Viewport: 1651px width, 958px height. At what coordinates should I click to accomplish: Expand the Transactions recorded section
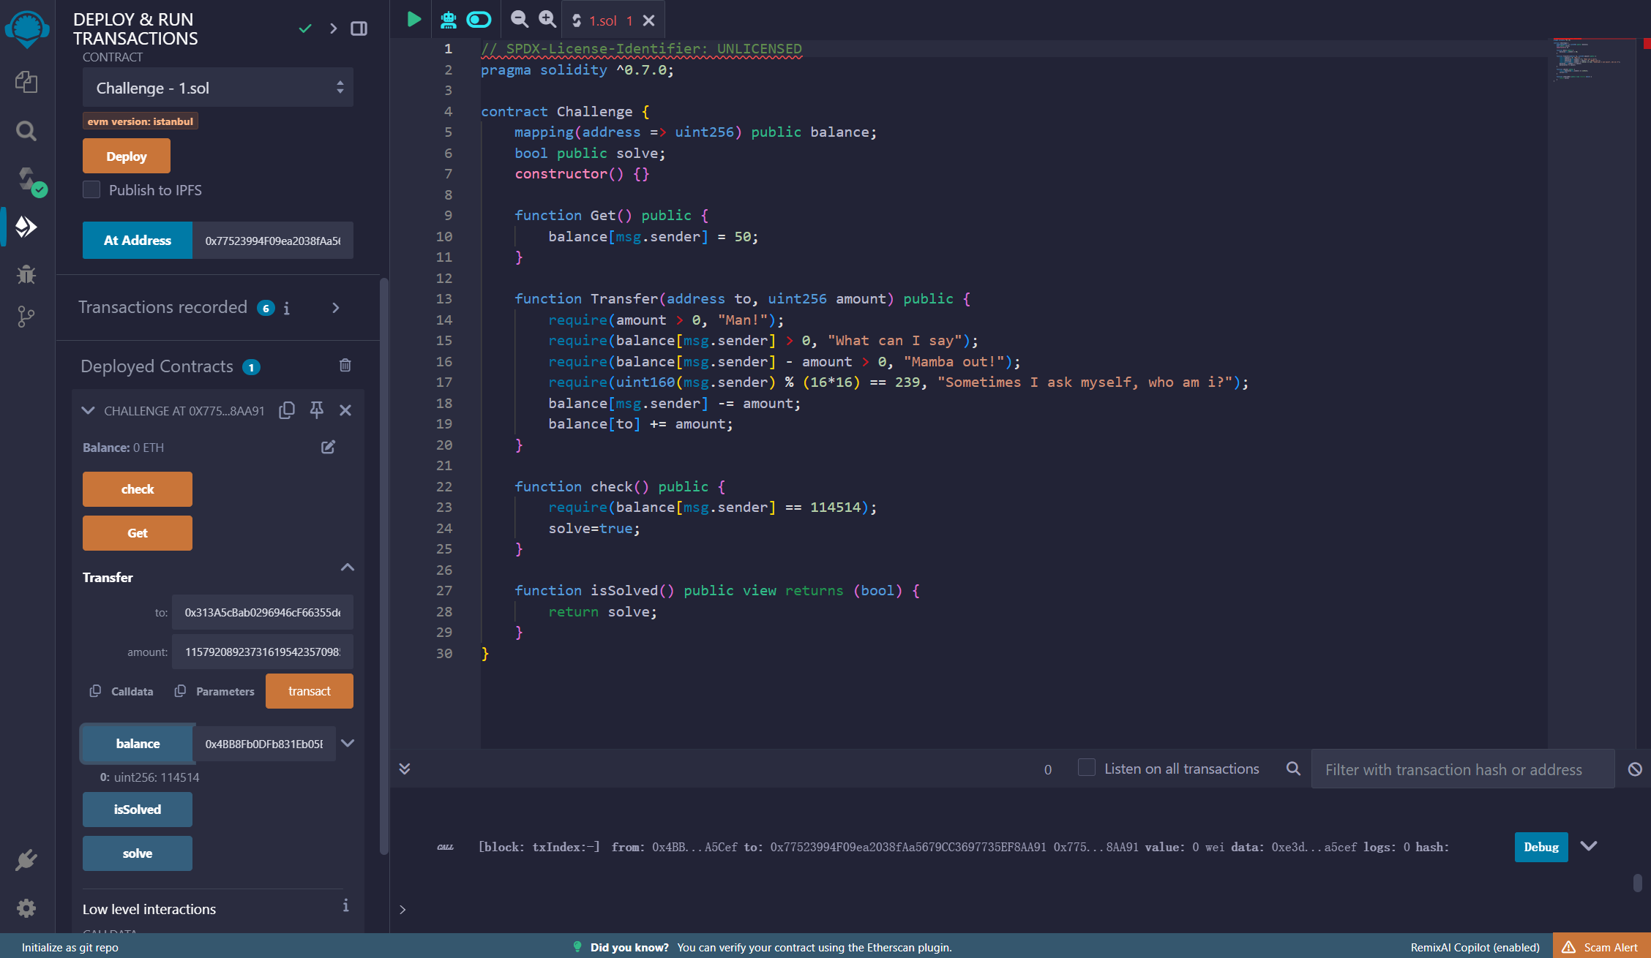(x=336, y=308)
